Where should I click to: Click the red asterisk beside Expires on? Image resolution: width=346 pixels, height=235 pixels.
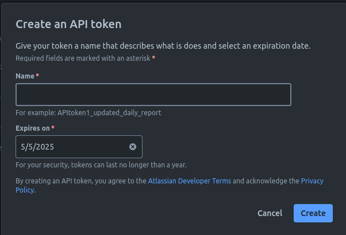pyautogui.click(x=53, y=127)
